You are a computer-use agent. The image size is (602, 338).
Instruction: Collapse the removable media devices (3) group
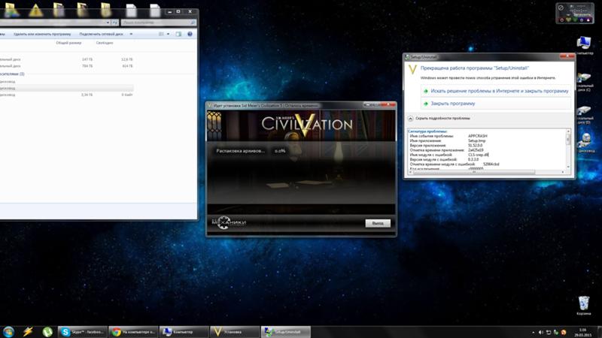tap(12, 74)
